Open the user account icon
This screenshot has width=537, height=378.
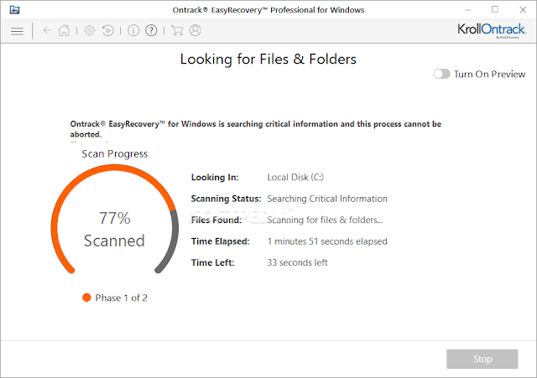(195, 30)
